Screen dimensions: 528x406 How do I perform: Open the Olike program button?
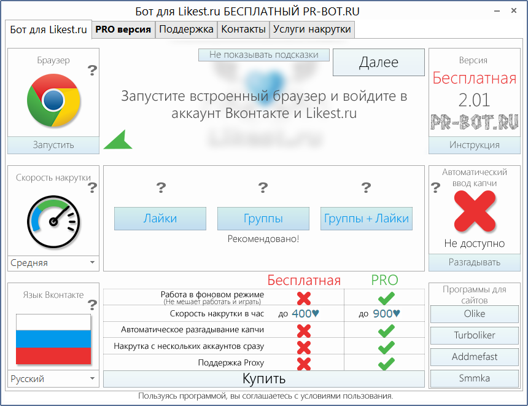click(x=475, y=314)
